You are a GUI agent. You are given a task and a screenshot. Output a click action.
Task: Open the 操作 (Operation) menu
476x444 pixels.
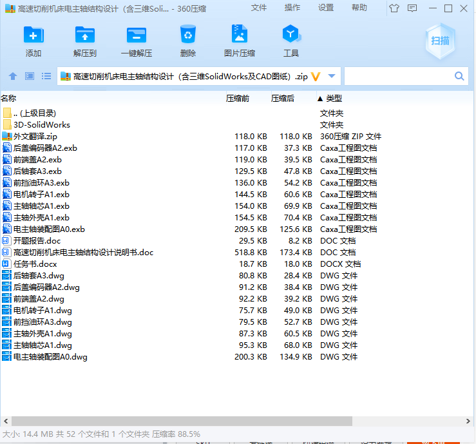click(x=292, y=8)
